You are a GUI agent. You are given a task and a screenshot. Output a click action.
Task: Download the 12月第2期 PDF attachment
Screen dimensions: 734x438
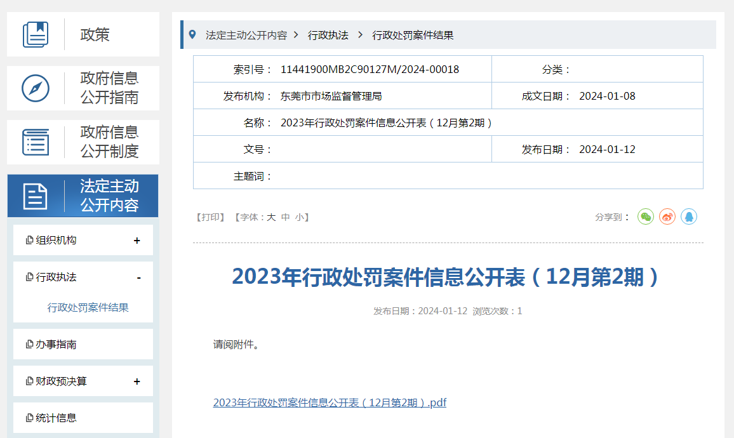(x=330, y=402)
